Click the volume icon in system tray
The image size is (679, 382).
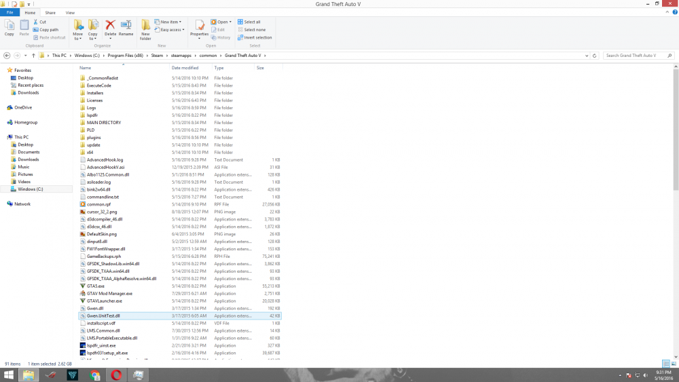tap(645, 375)
